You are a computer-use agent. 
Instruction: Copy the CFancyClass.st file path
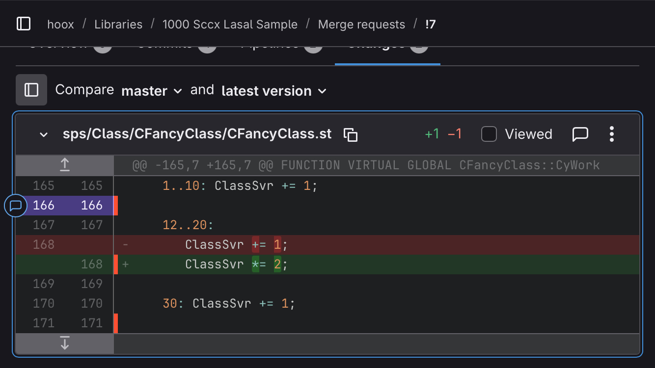coord(351,134)
